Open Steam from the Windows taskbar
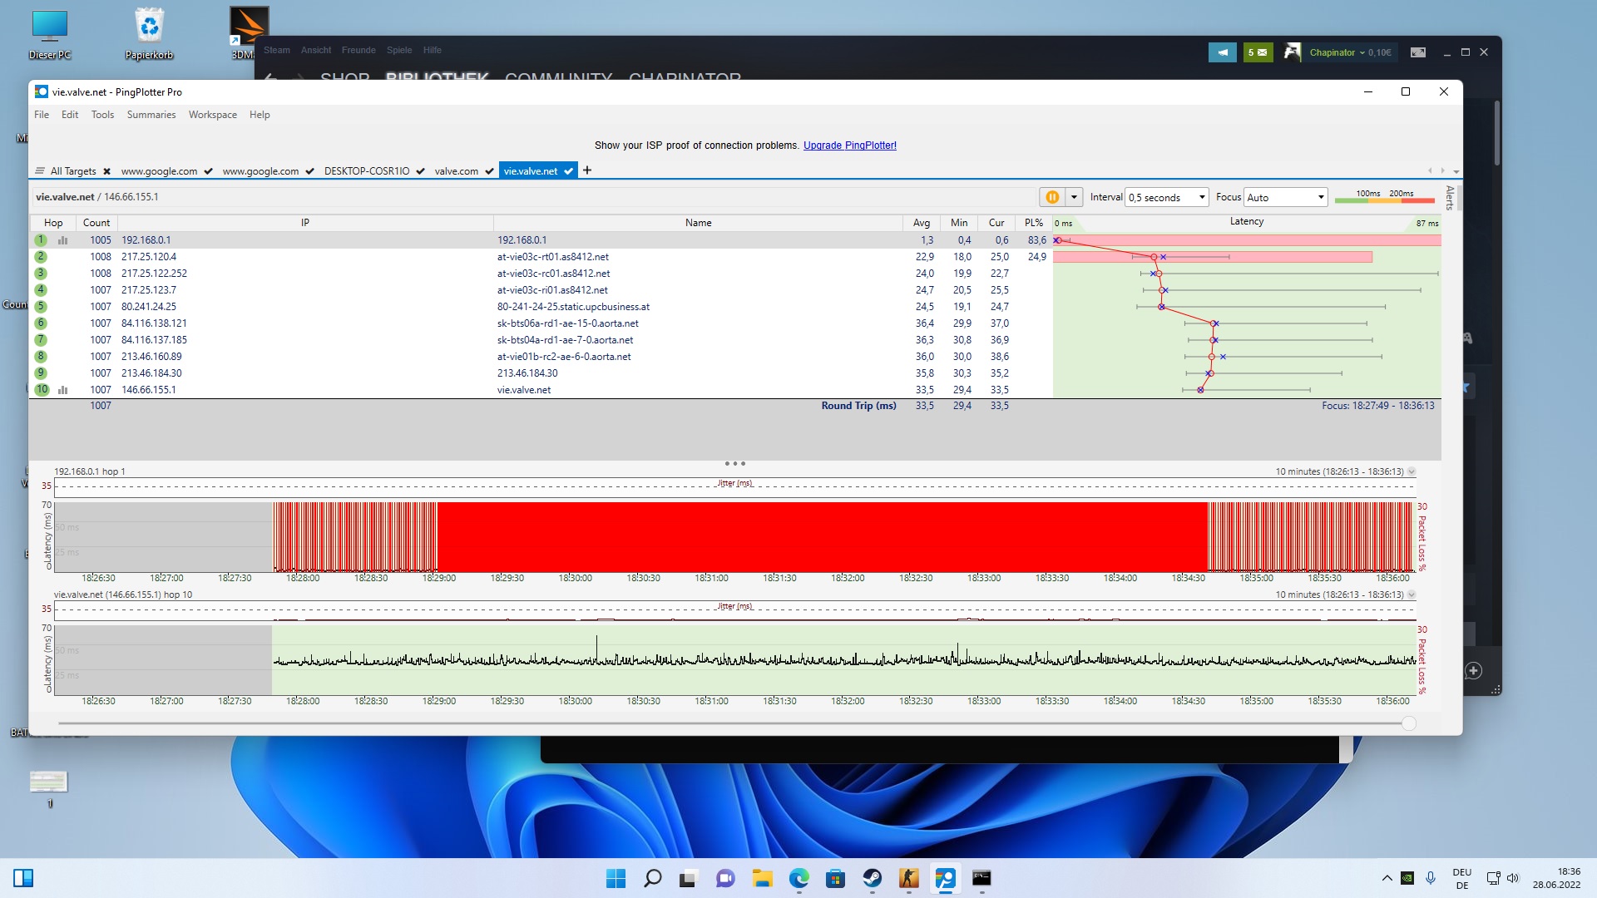This screenshot has width=1597, height=898. [872, 878]
